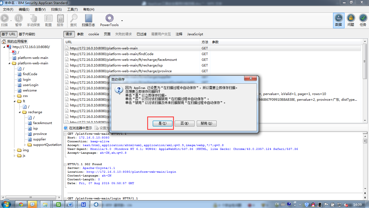
Task: Open the 工具(T) menu
Action: (72, 10)
